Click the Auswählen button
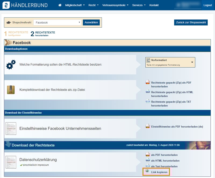Viewport: 215px width, 178px height. point(91,23)
